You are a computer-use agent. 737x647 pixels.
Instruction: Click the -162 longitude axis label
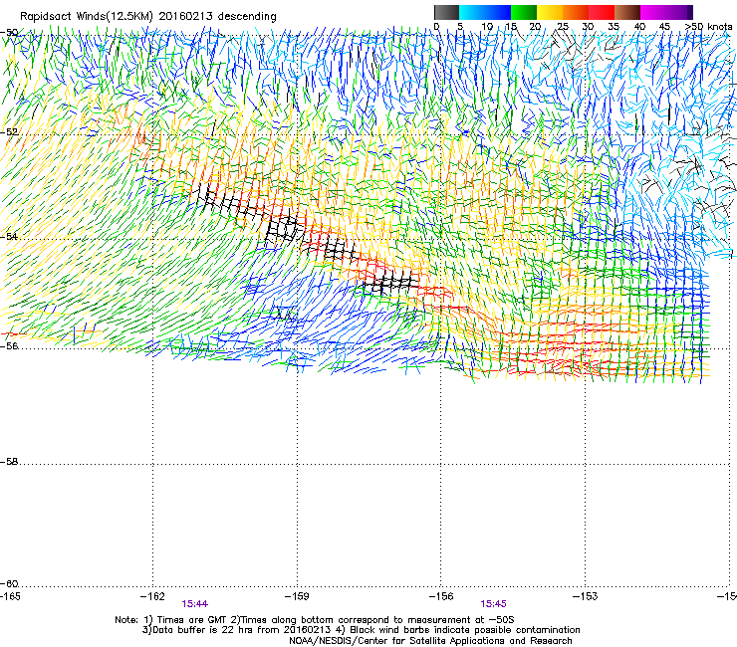152,596
